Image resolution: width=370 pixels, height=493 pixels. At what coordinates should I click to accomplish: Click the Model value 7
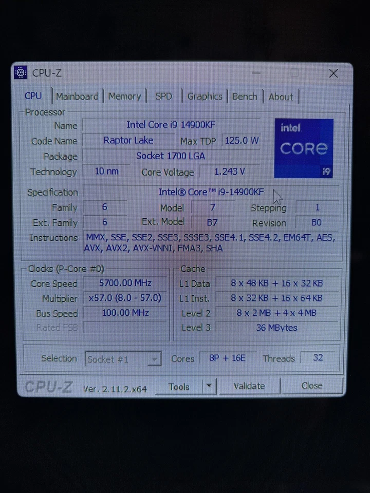(x=213, y=207)
